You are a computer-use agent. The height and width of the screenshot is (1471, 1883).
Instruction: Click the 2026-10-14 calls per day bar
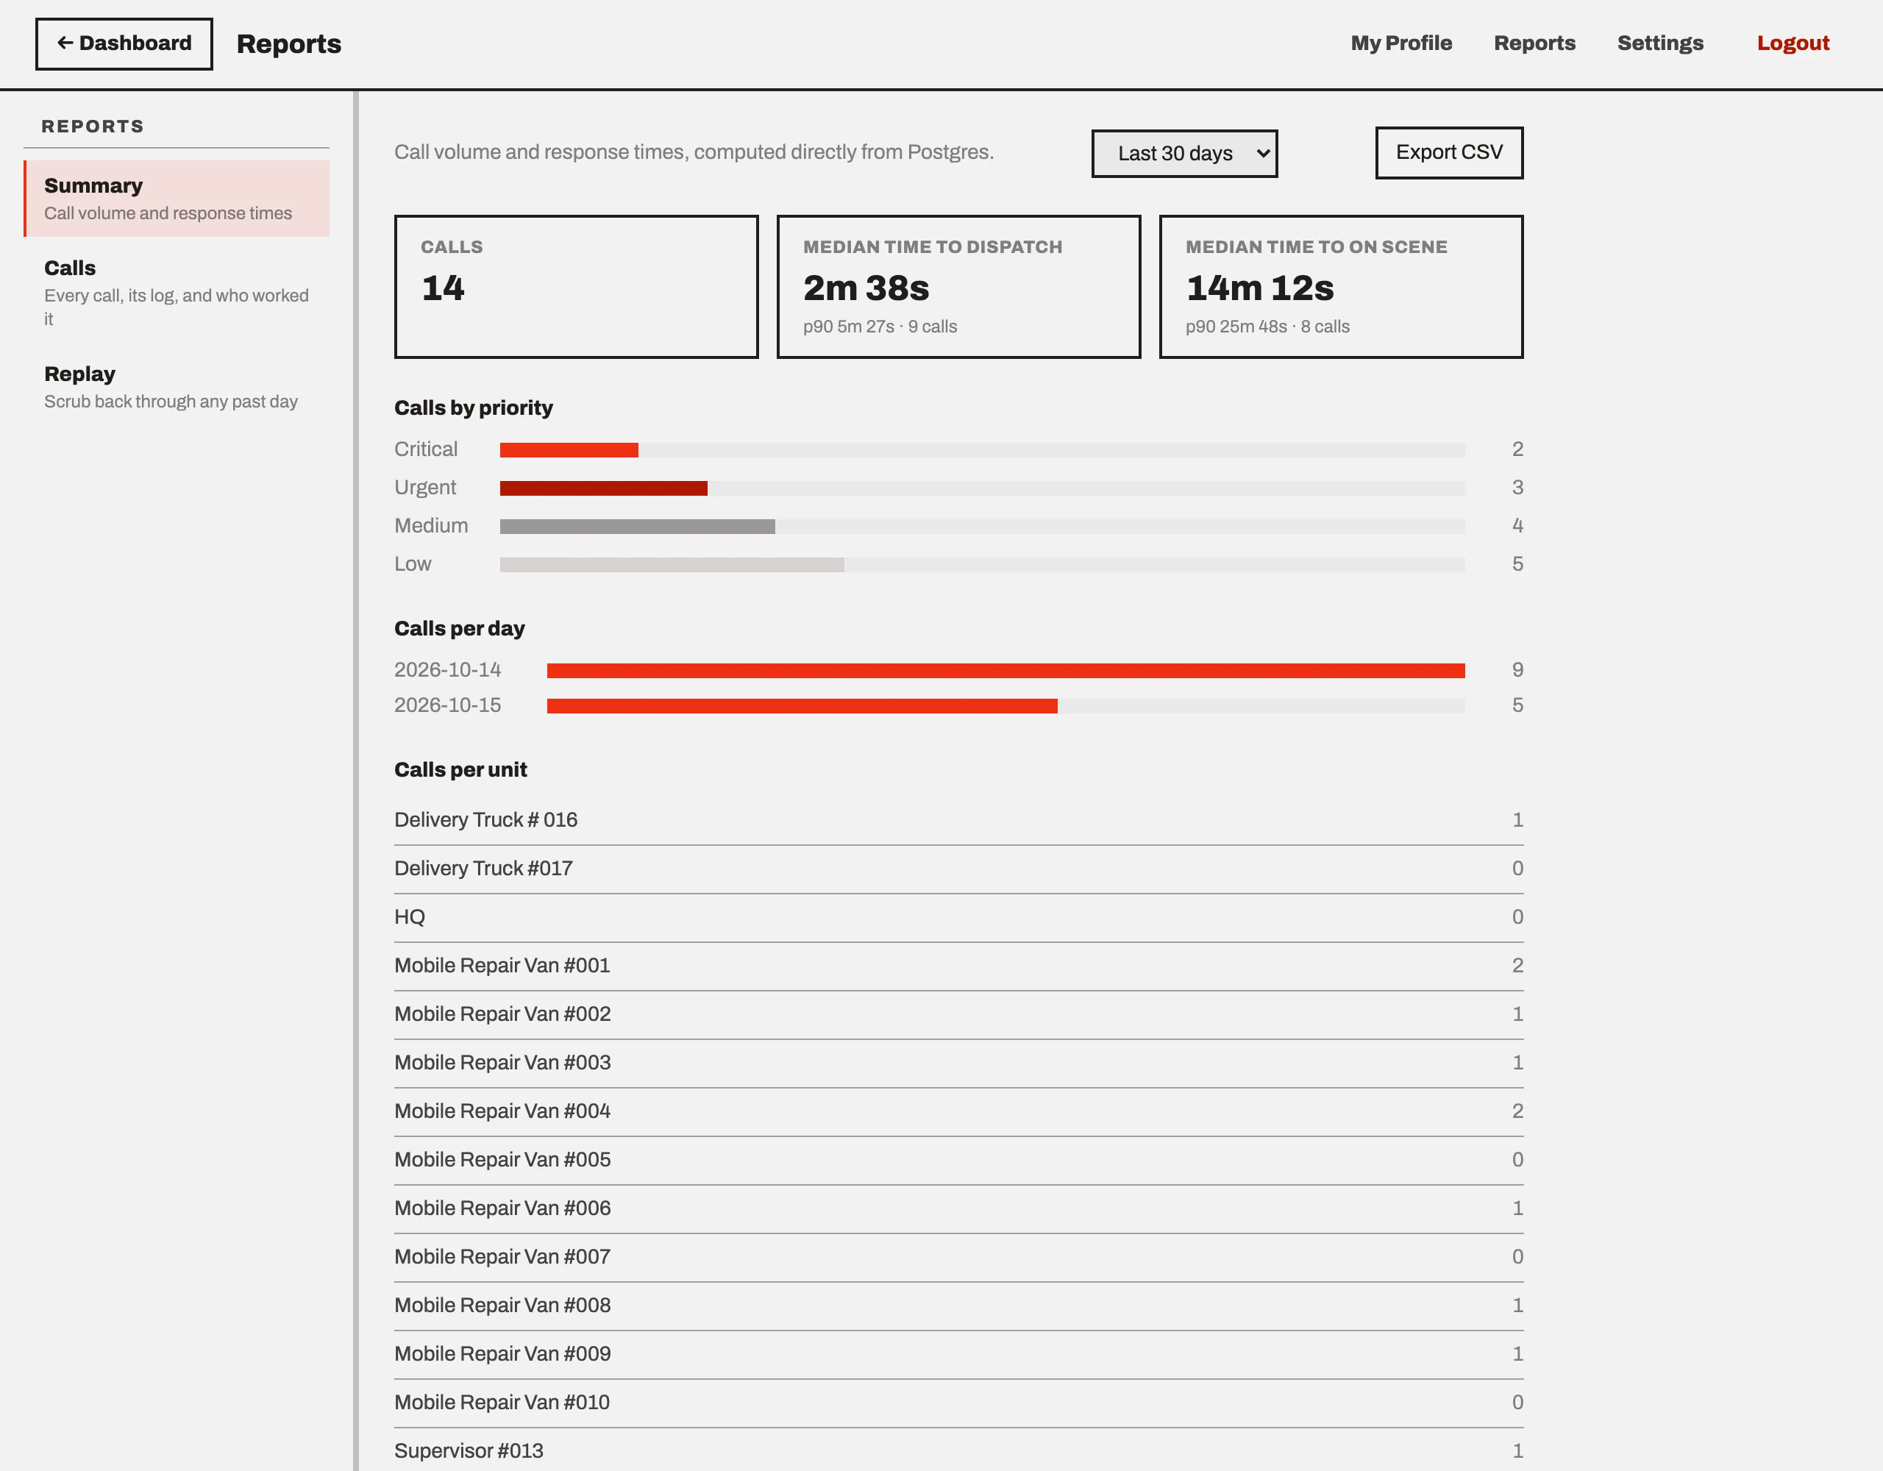coord(1005,671)
